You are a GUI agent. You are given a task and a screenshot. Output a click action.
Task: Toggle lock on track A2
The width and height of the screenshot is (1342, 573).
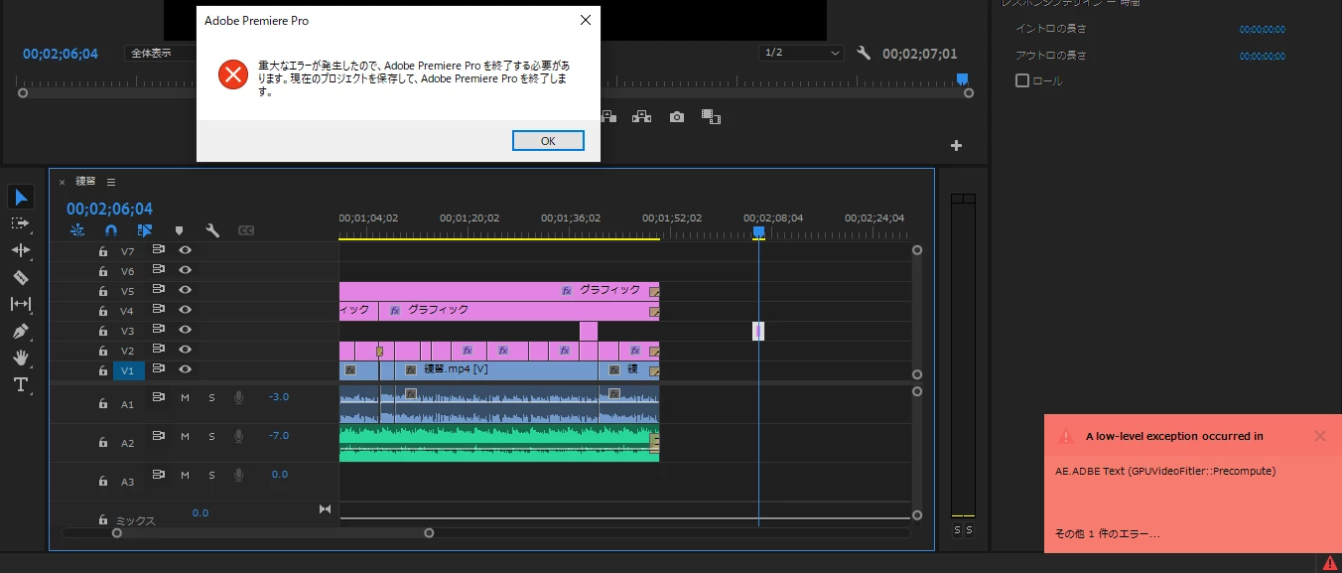tap(102, 443)
